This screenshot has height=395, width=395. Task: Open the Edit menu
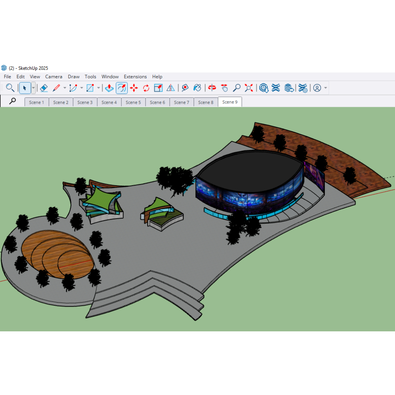(x=20, y=77)
